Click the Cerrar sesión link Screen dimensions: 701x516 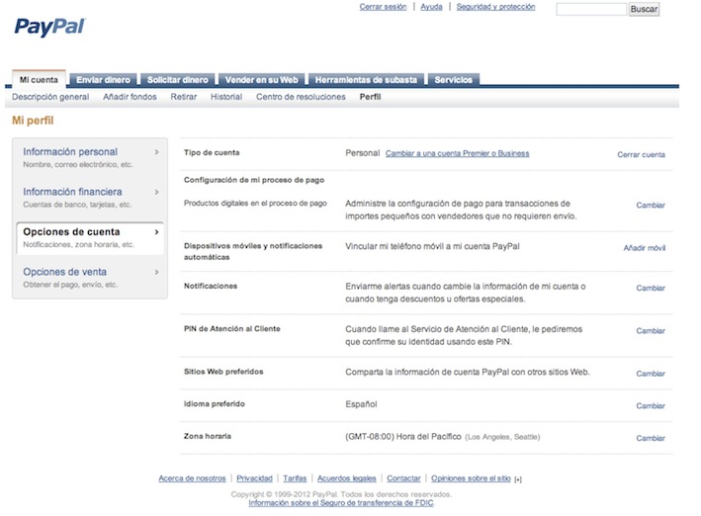(x=383, y=7)
